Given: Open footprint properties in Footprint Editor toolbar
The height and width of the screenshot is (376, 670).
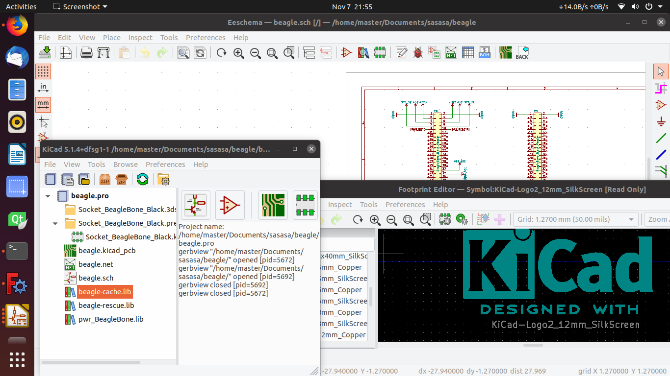Looking at the screenshot, I should tap(445, 219).
